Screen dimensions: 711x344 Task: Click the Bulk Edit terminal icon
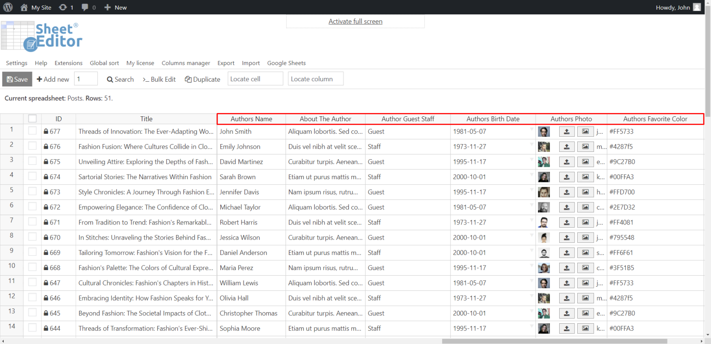pyautogui.click(x=147, y=79)
